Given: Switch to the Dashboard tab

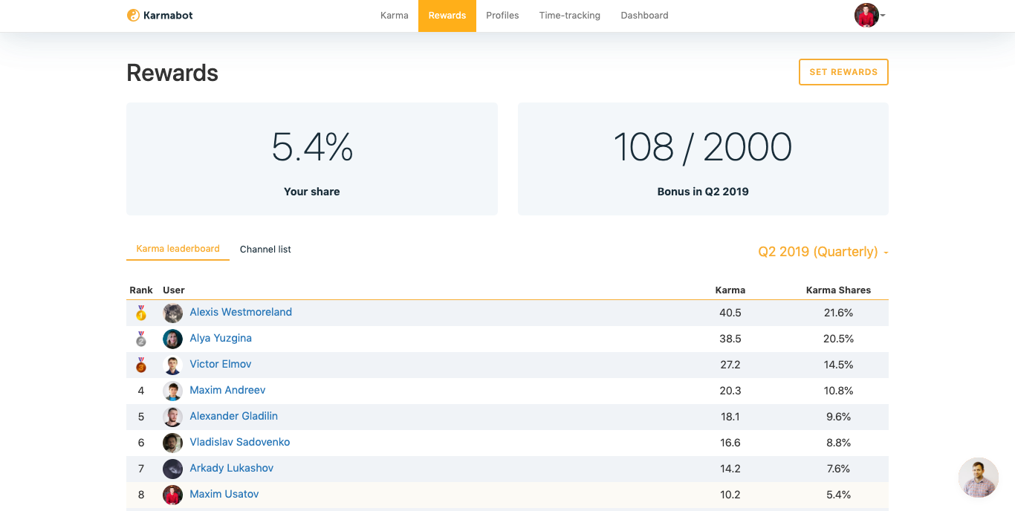Looking at the screenshot, I should [x=644, y=16].
